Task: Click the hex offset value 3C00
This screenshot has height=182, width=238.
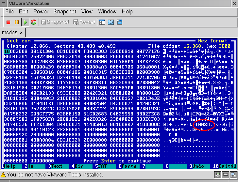Action: 225,46
